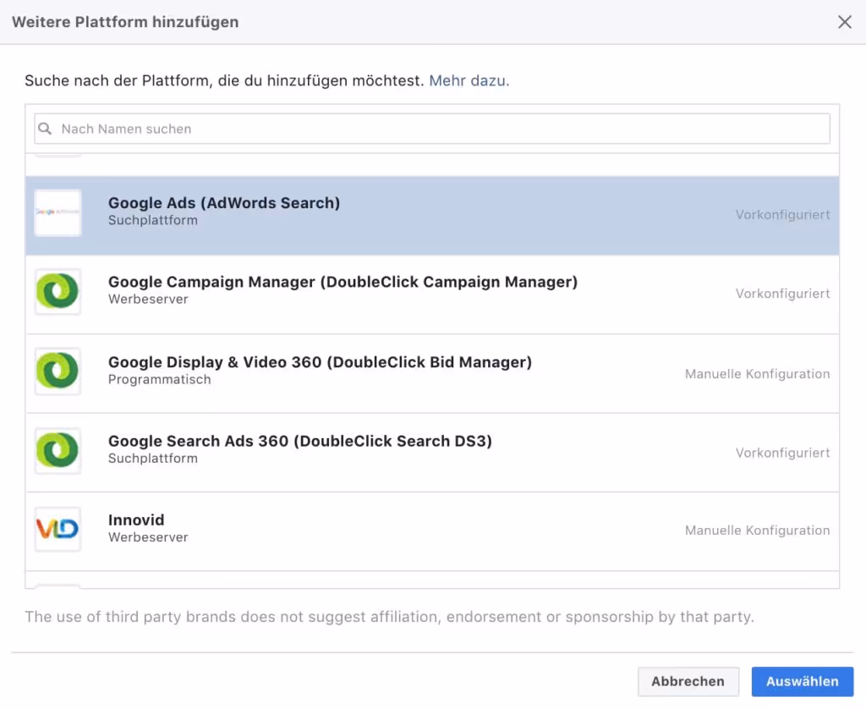Select Google Campaign Manager (DoubleClick Campaign Manager)

pos(432,294)
